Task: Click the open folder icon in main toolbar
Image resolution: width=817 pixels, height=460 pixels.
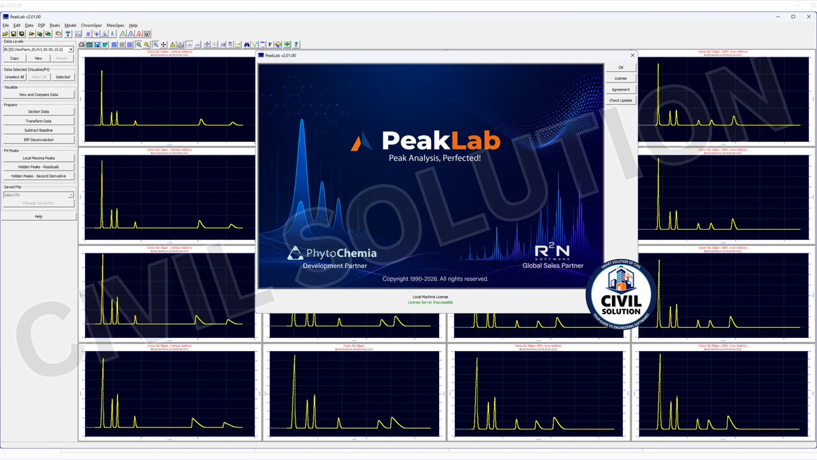Action: pos(5,33)
